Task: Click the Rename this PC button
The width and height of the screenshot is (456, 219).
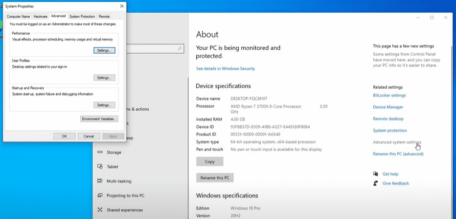Action: (215, 178)
